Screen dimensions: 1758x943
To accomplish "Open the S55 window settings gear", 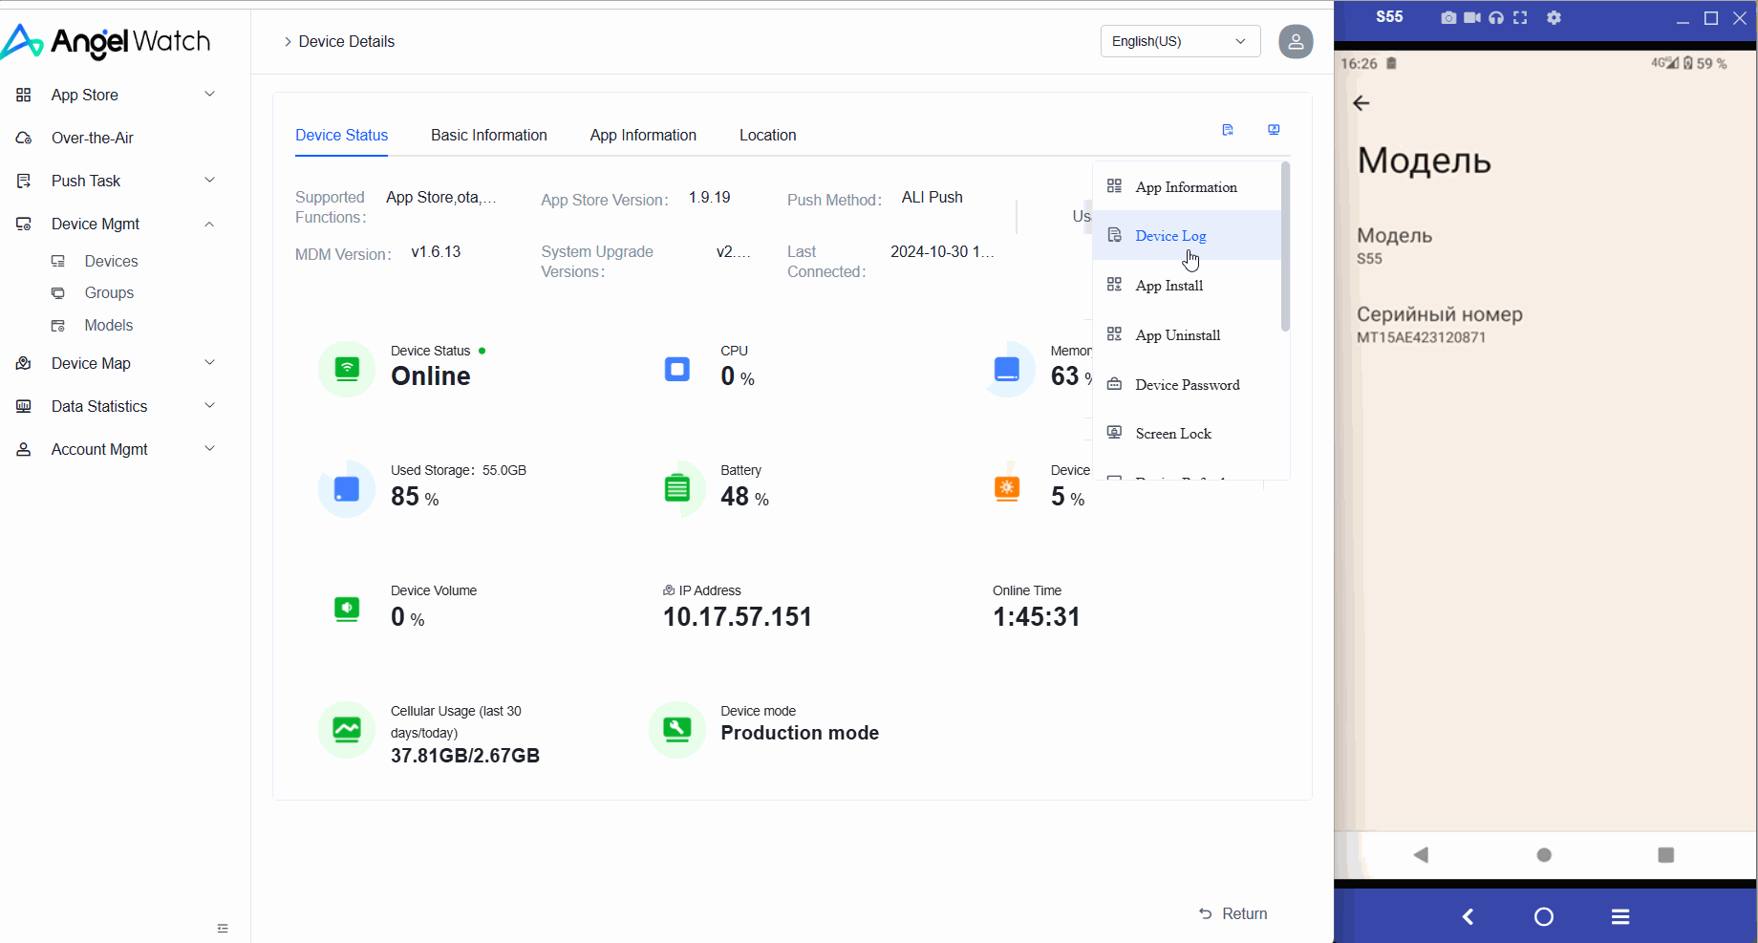I will (x=1554, y=18).
